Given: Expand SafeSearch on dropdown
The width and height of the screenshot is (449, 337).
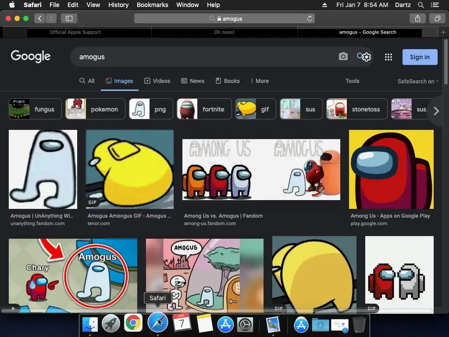Looking at the screenshot, I should tap(418, 81).
